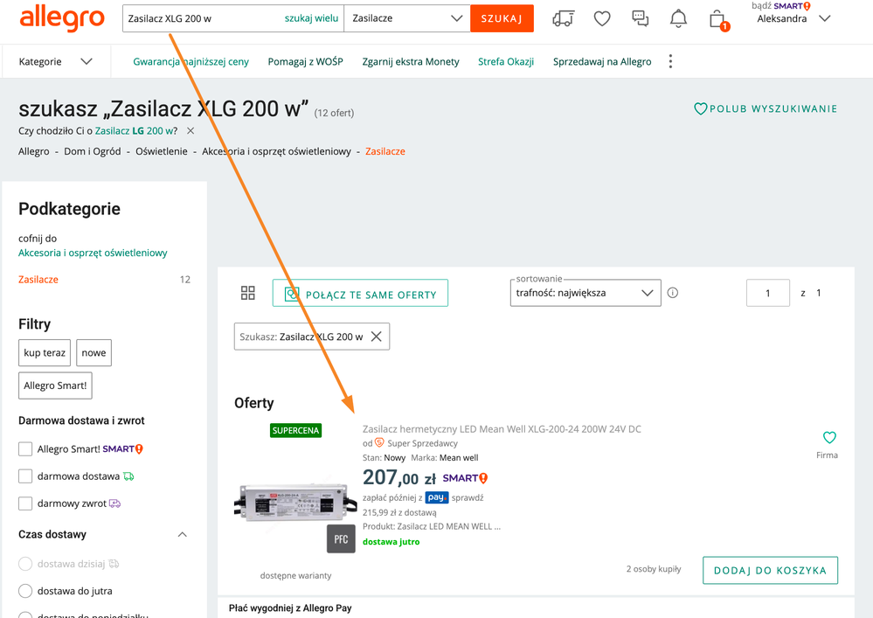
Task: Open the three-dot more menu
Action: (670, 61)
